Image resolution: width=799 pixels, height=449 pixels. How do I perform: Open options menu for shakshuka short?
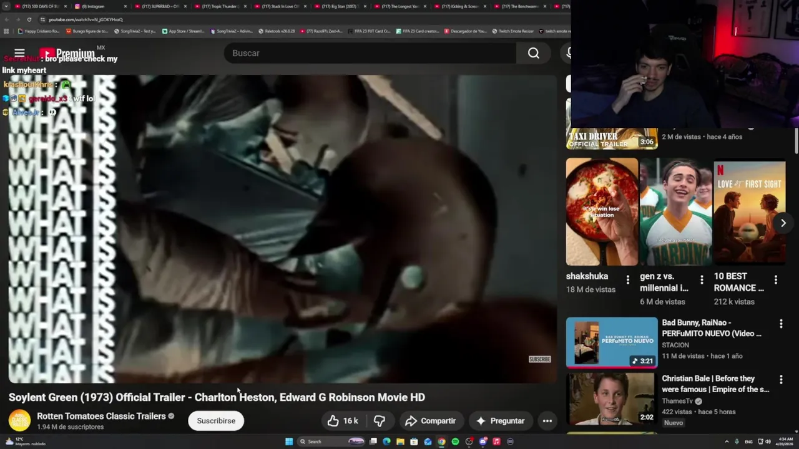(x=628, y=280)
